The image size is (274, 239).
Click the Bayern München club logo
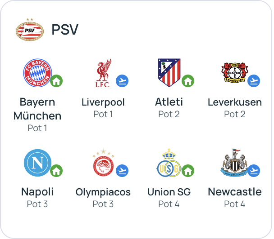pos(37,73)
